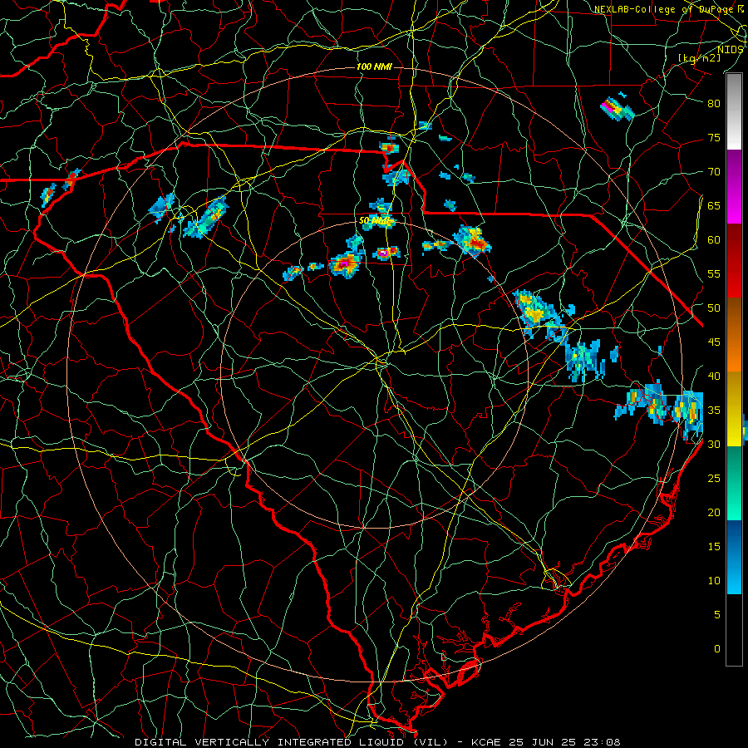
Task: Click the 10 value on the scale
Action: [714, 581]
